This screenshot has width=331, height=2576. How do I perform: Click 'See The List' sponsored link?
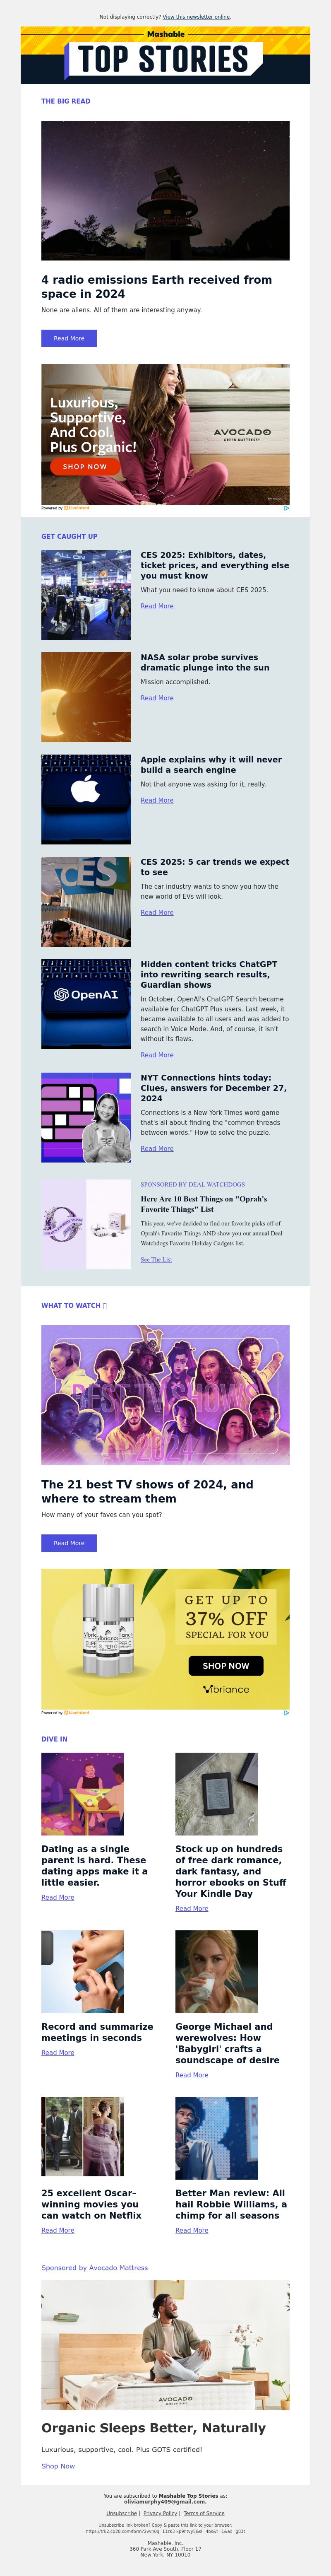pos(156,1260)
